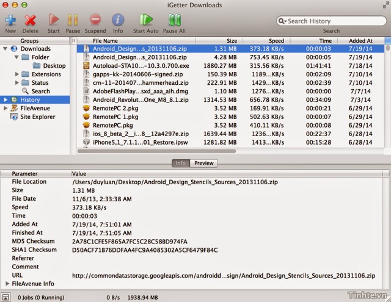This screenshot has height=302, width=391.
Task: Click the vertical scrollbar of file list
Action: pos(388,48)
